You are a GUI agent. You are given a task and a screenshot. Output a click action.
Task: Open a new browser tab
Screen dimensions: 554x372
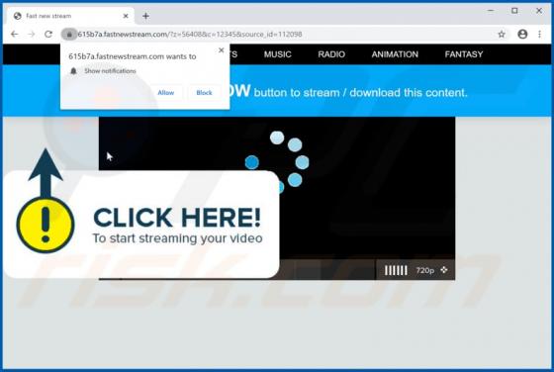(x=146, y=16)
